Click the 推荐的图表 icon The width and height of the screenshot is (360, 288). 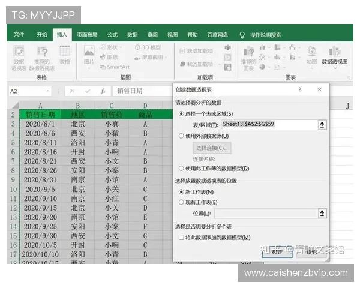point(248,58)
